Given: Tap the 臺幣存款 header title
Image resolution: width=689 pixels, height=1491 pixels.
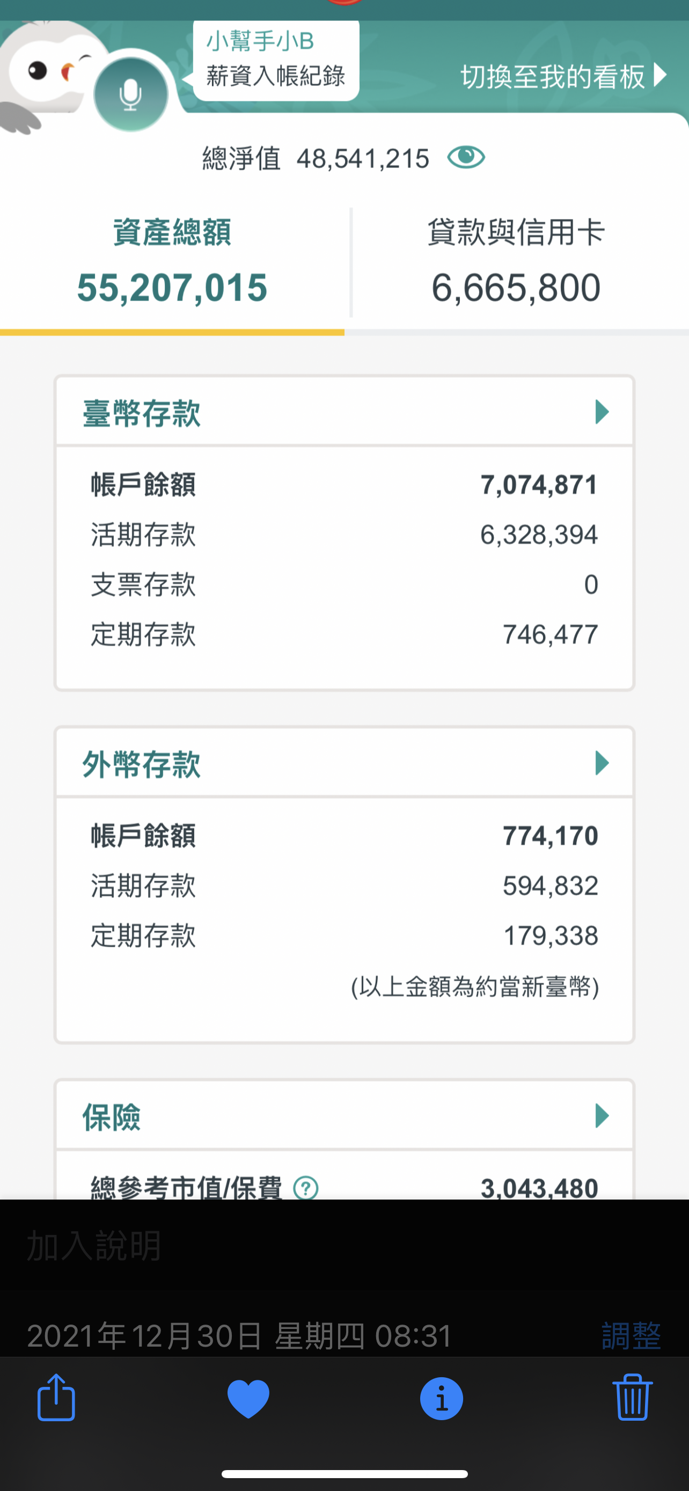Looking at the screenshot, I should [142, 413].
